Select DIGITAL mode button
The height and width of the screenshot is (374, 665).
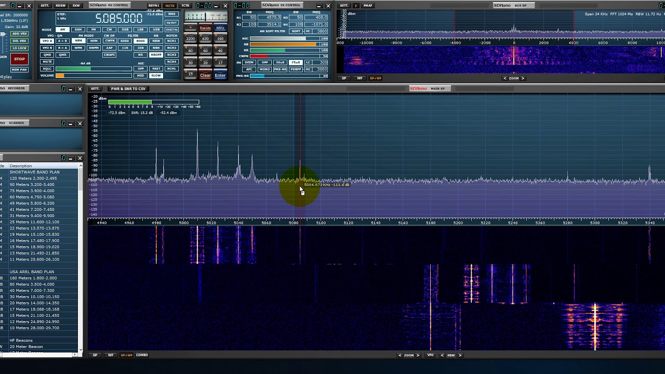click(x=171, y=30)
